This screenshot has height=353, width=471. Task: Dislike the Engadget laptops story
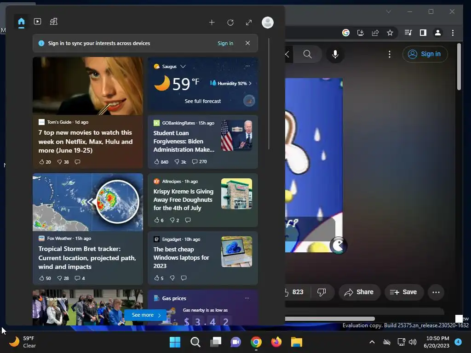[172, 278]
